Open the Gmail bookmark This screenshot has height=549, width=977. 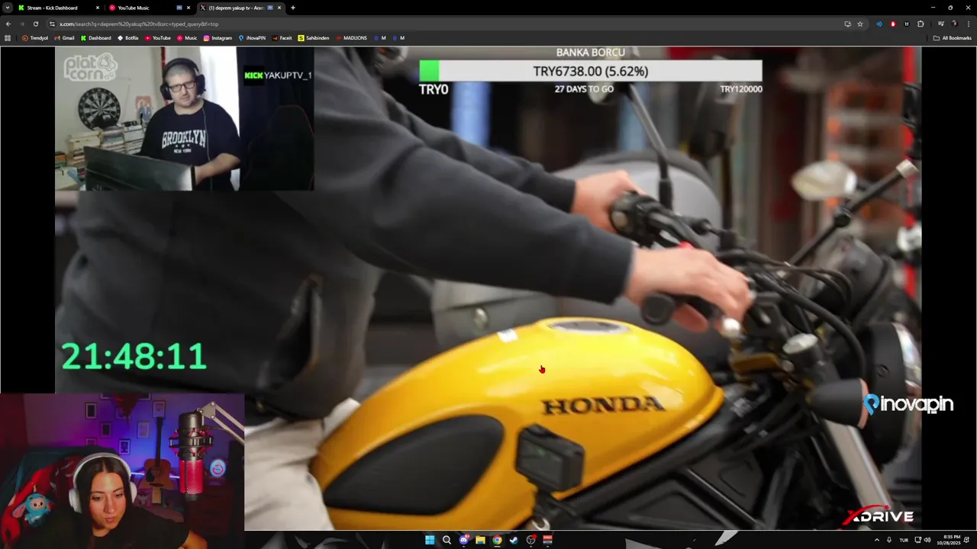pyautogui.click(x=64, y=37)
